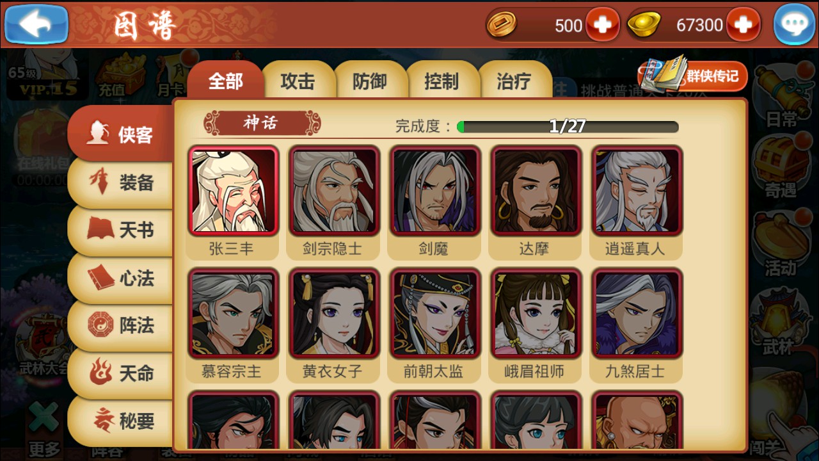Select the 阵法 sidebar category
819x461 pixels.
121,325
